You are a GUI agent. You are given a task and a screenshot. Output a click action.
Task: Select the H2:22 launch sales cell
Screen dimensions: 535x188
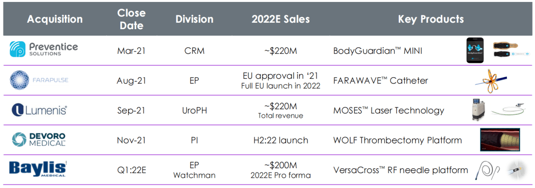280,141
